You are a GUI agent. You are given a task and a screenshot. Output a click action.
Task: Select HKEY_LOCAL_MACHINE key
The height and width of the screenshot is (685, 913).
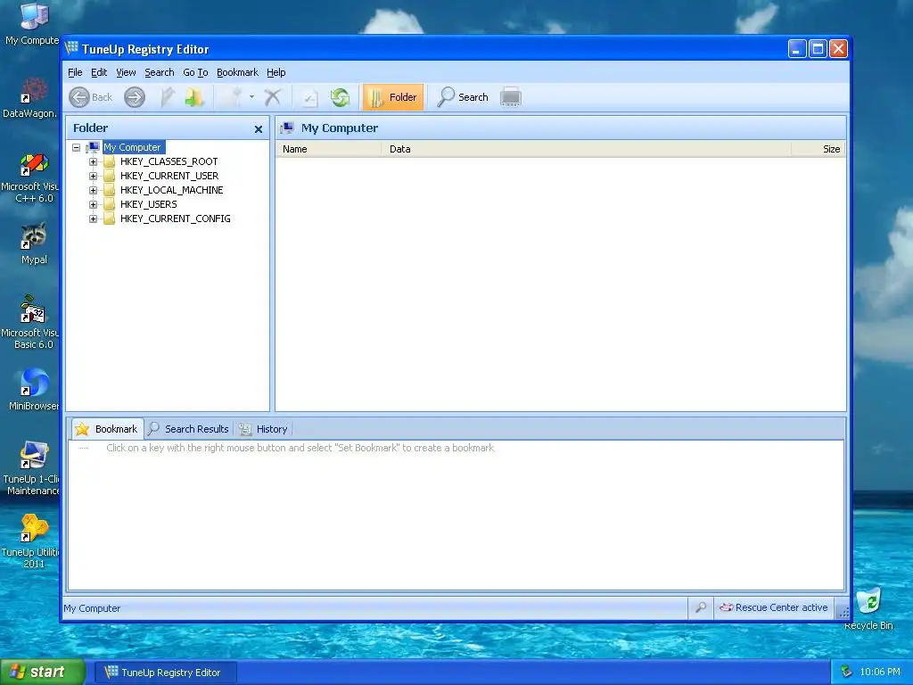point(172,190)
